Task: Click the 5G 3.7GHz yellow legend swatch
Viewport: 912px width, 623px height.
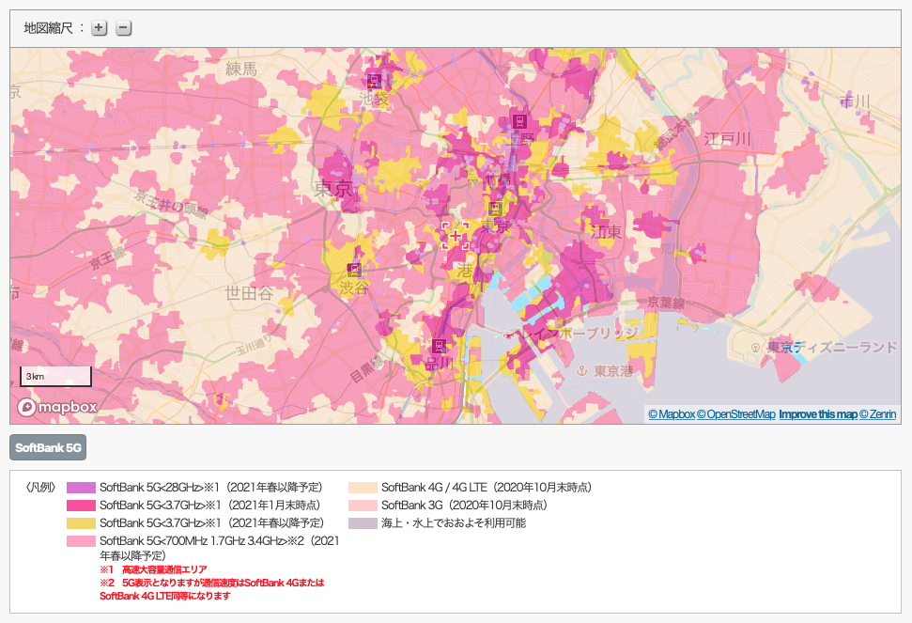Action: click(81, 523)
